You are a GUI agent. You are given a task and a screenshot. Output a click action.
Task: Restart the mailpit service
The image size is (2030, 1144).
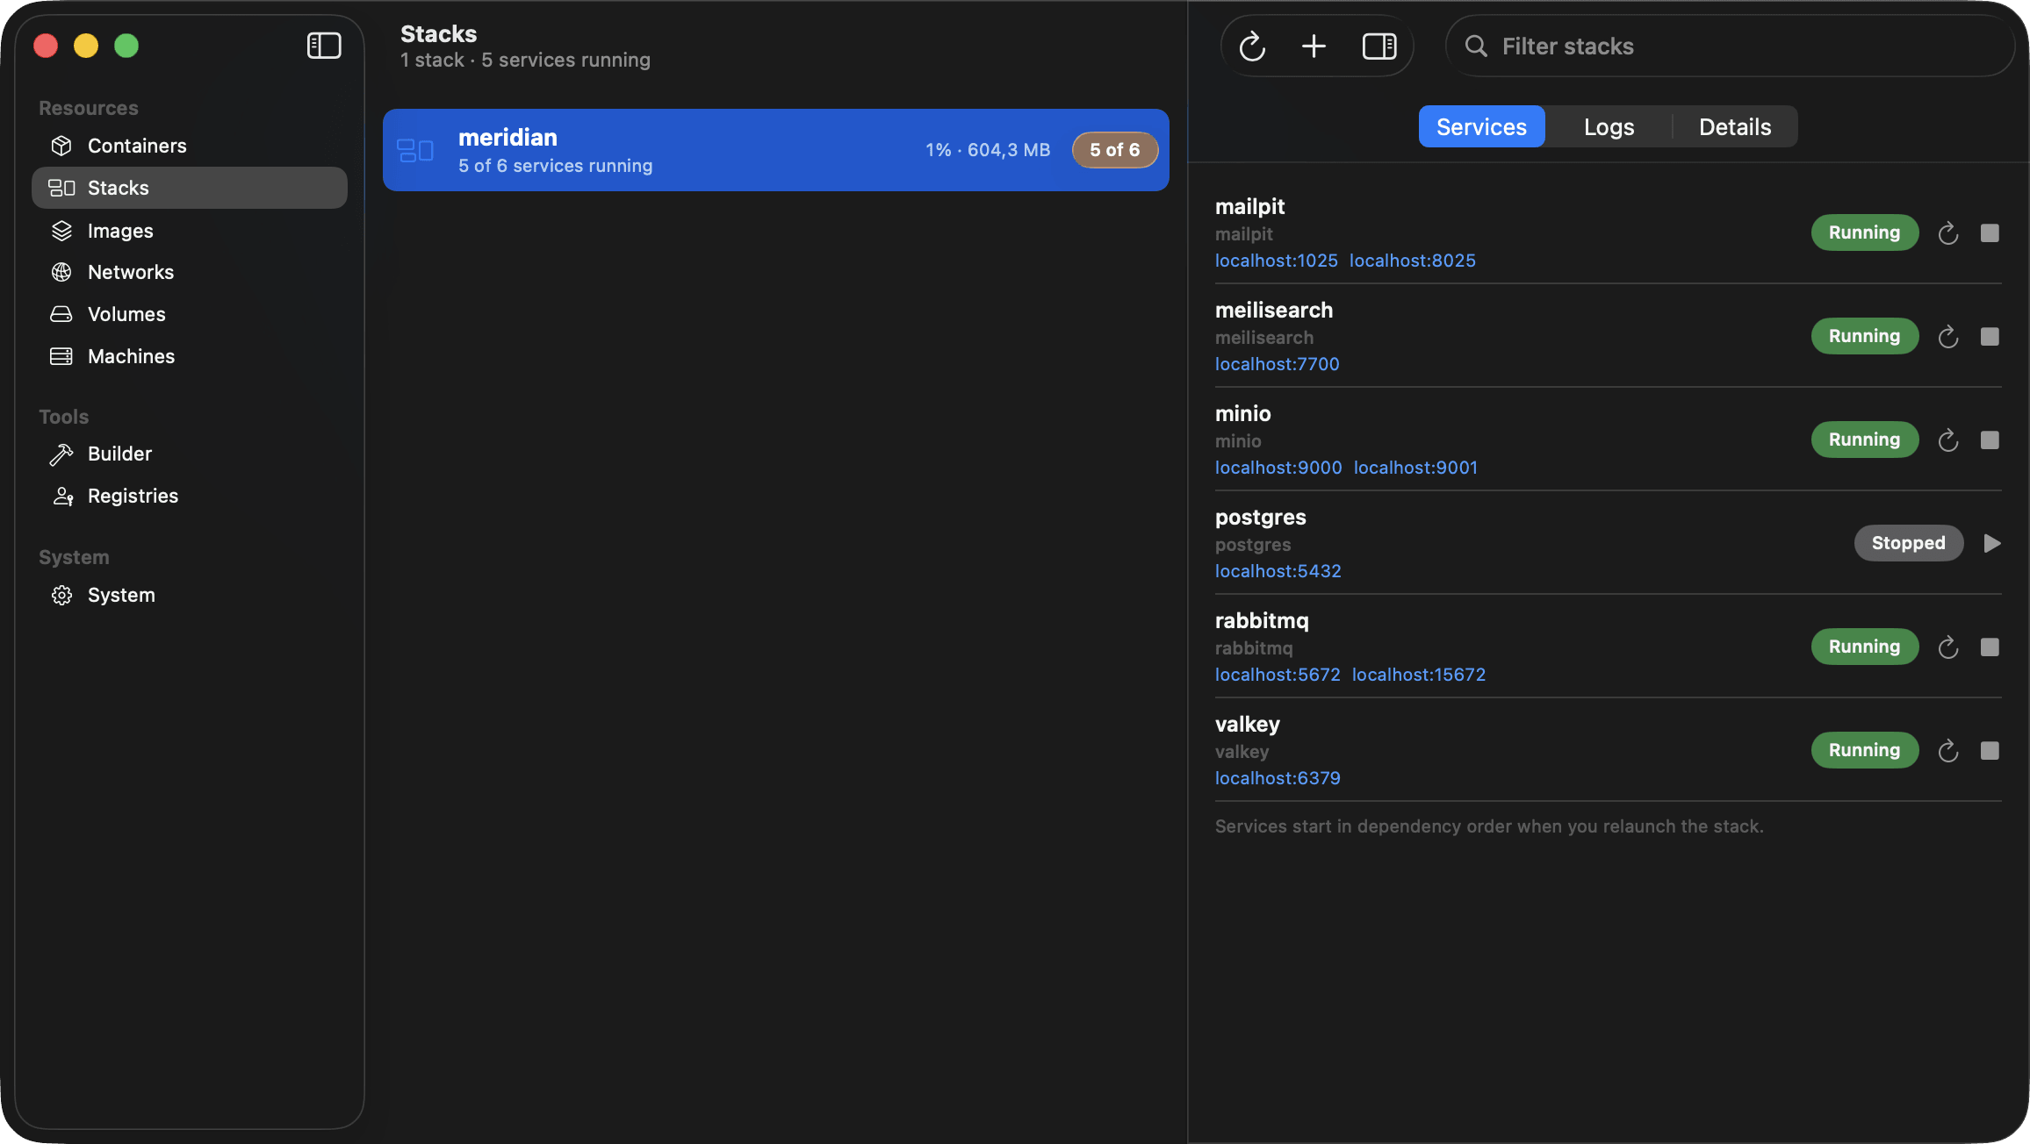(x=1947, y=233)
